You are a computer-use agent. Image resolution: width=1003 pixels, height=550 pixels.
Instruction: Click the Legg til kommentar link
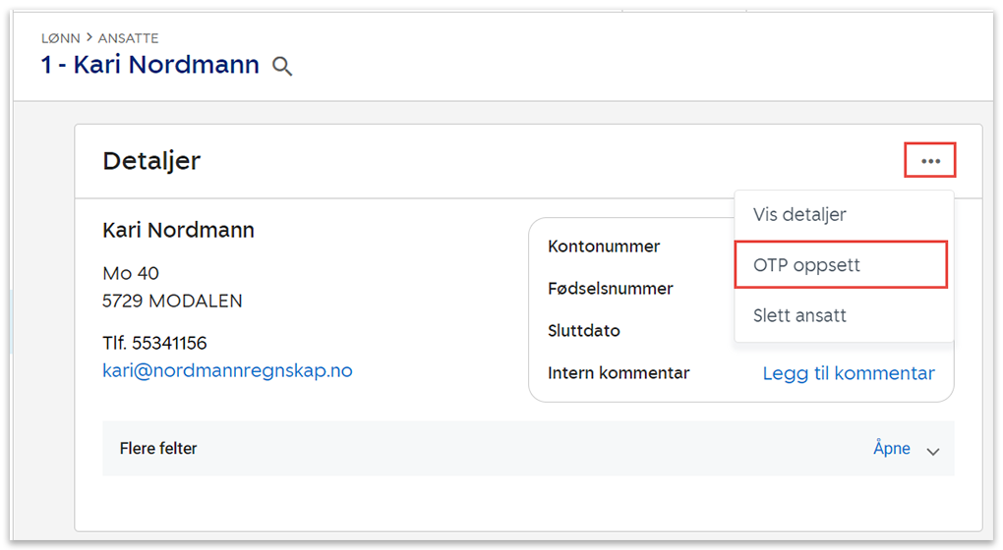tap(849, 373)
